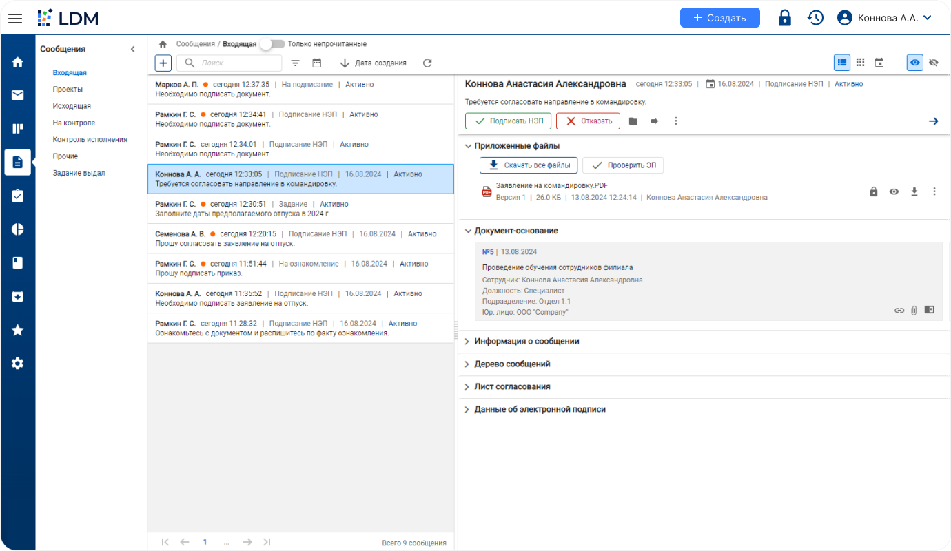Click paperclip icon in document card
Screen dimensions: 951x551
coord(914,311)
